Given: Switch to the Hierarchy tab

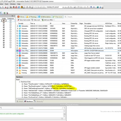Looking at the screenshot, I should 38,101.
